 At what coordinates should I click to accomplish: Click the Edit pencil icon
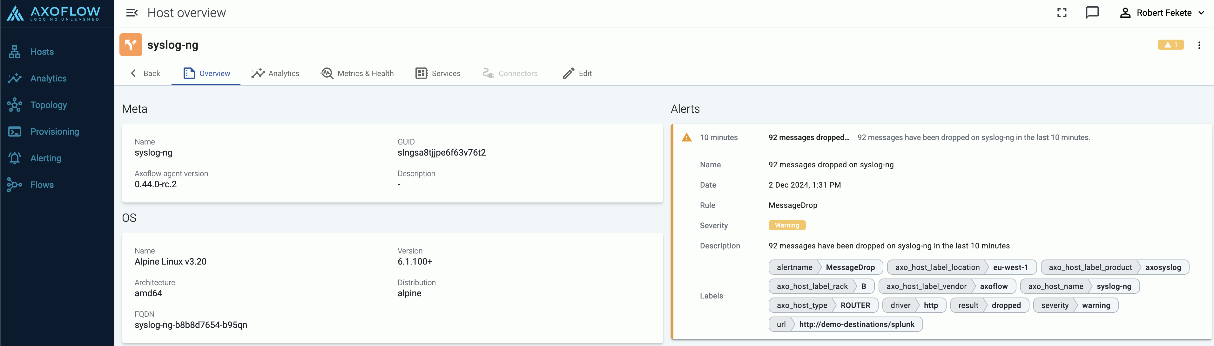tap(569, 73)
